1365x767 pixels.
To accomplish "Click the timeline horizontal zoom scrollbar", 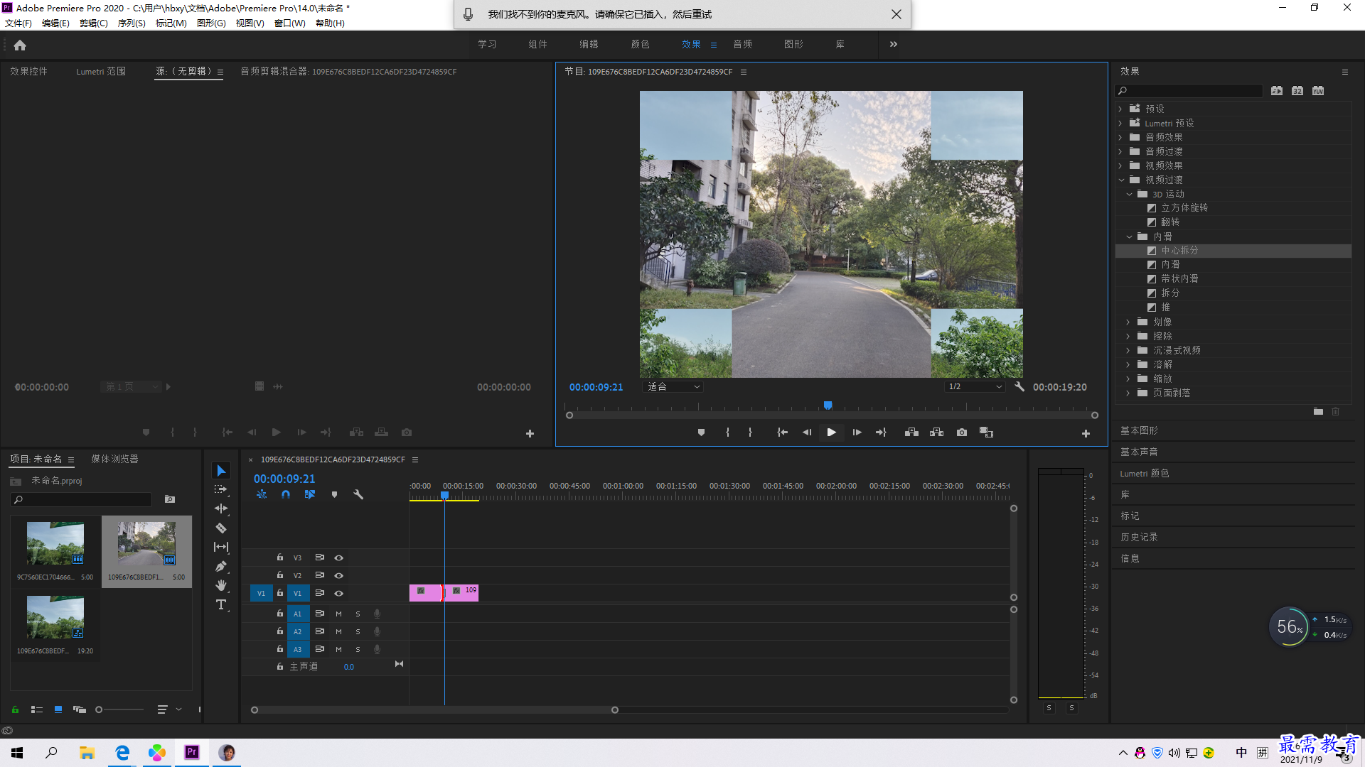I will tap(434, 710).
